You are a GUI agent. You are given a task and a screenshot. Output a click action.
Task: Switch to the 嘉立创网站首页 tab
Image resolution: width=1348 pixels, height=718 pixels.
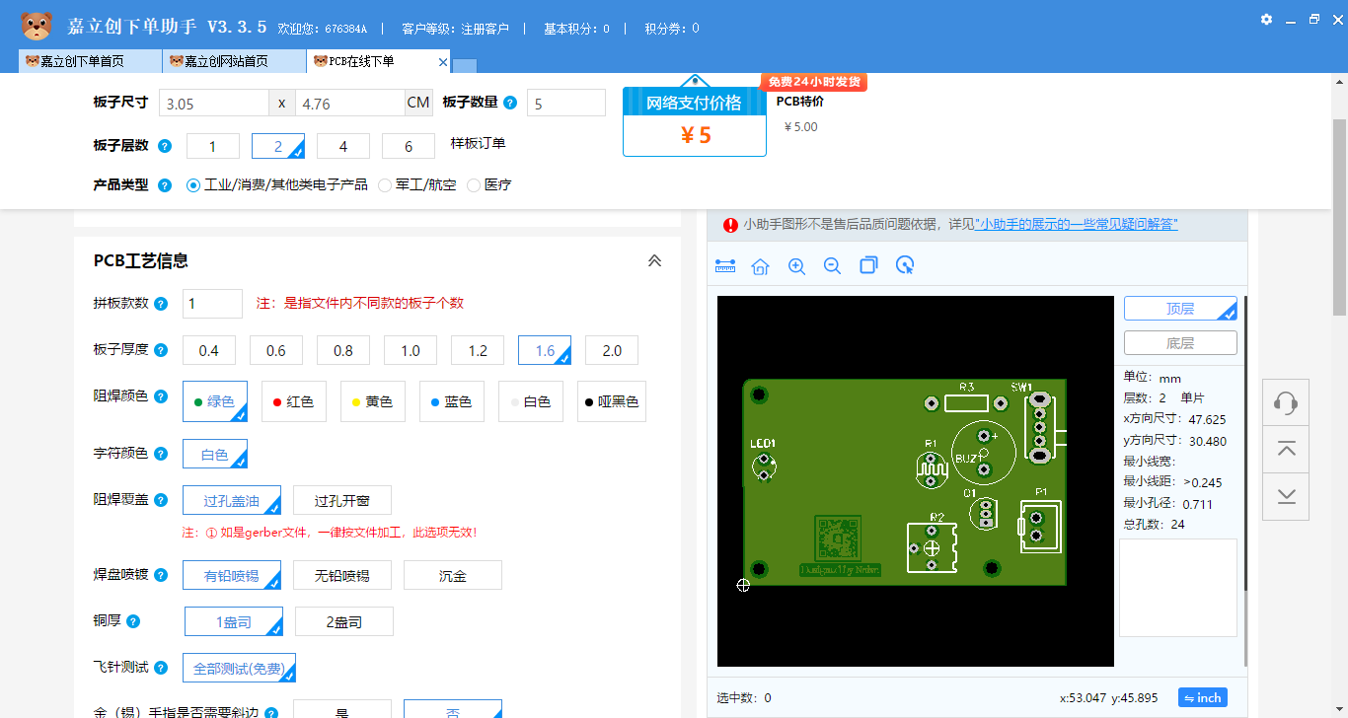(234, 60)
